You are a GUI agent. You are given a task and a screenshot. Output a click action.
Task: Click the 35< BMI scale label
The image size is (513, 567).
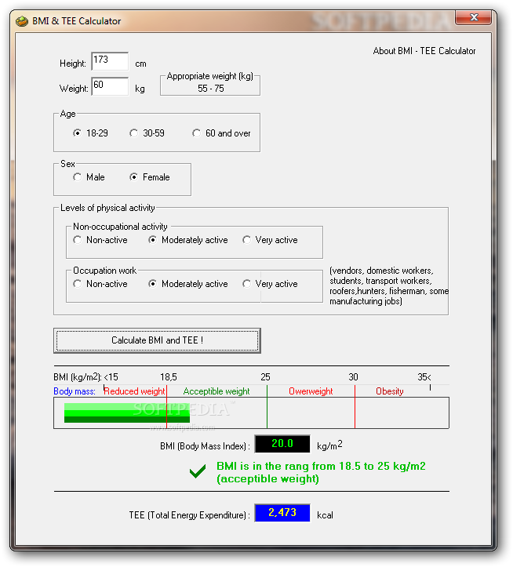coord(424,377)
